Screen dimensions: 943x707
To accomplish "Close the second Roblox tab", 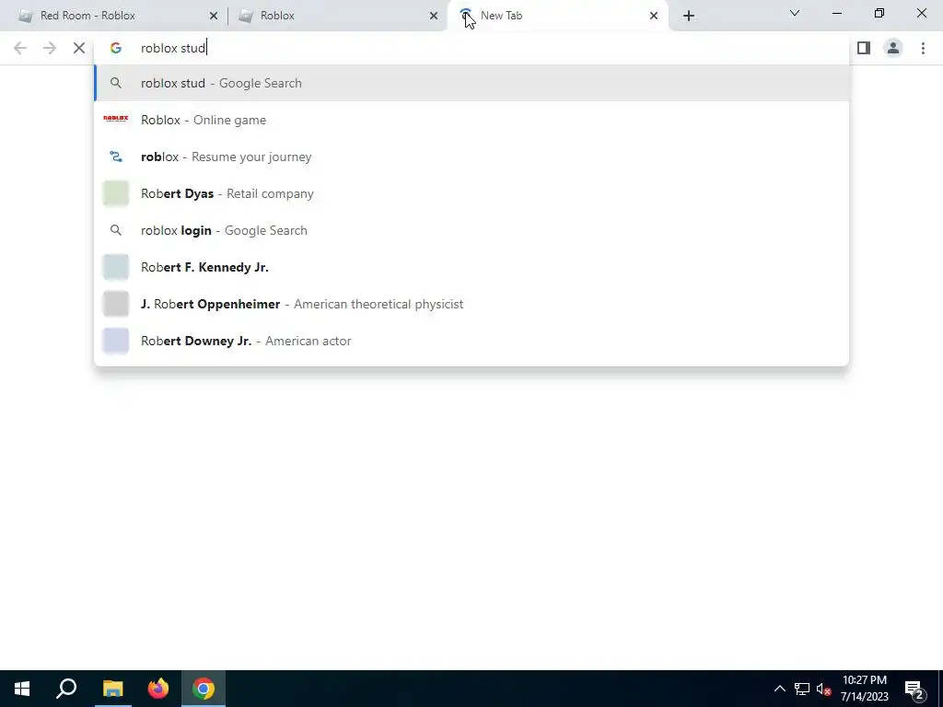I will tap(434, 17).
